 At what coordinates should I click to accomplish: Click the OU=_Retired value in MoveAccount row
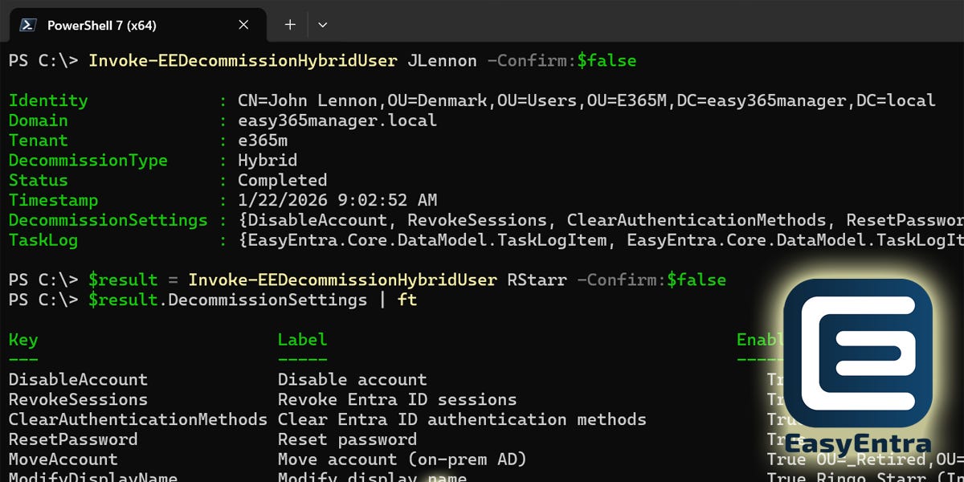point(890,460)
